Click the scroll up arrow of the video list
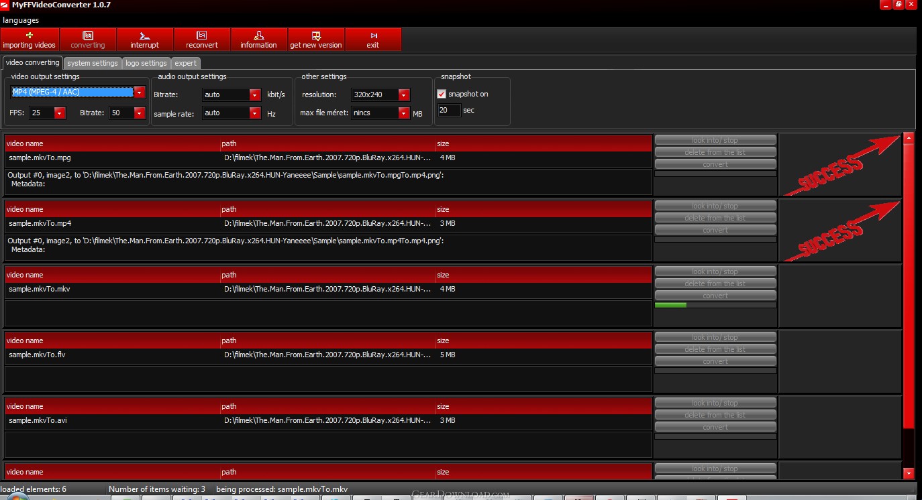 pos(909,137)
